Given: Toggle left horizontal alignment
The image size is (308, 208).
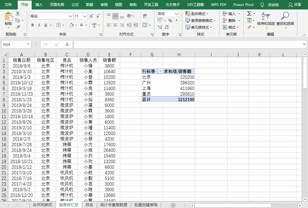Looking at the screenshot, I should coord(109,25).
